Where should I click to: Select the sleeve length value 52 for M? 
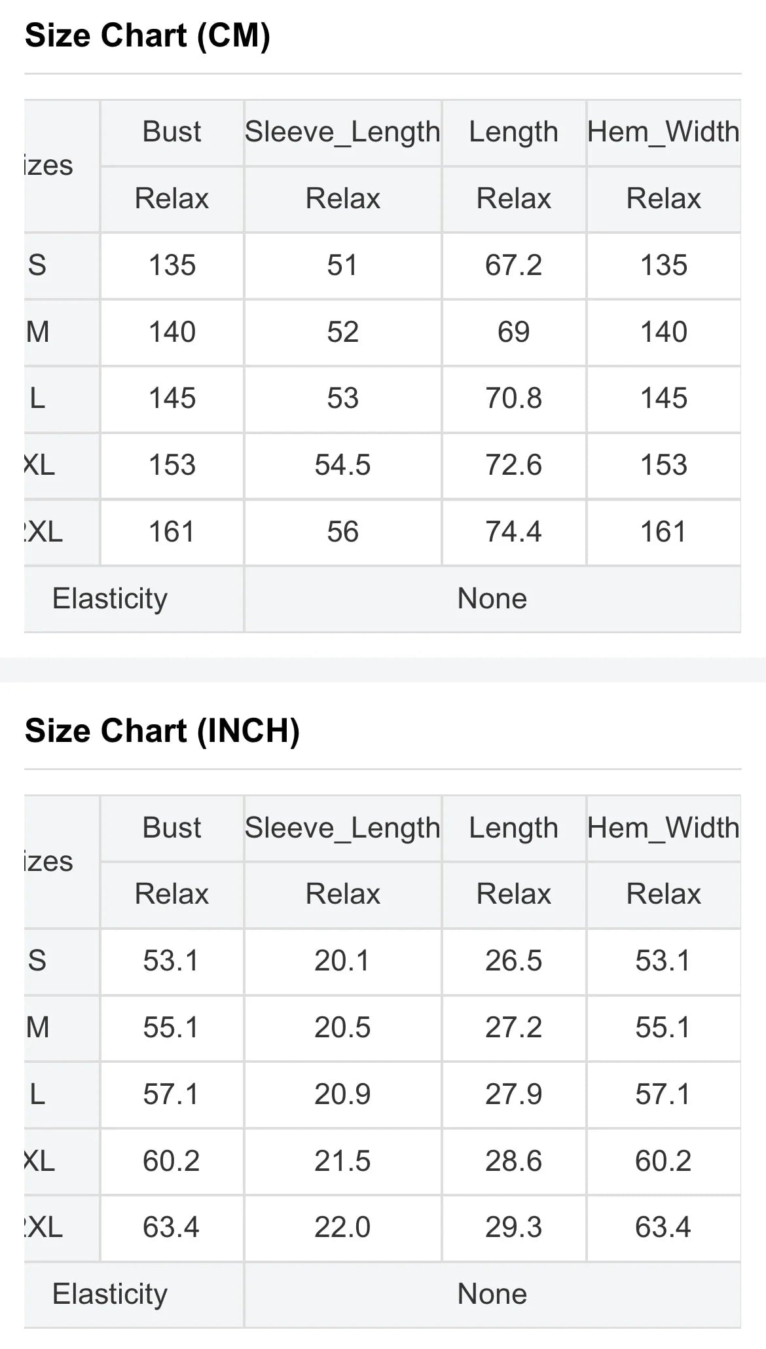[342, 332]
